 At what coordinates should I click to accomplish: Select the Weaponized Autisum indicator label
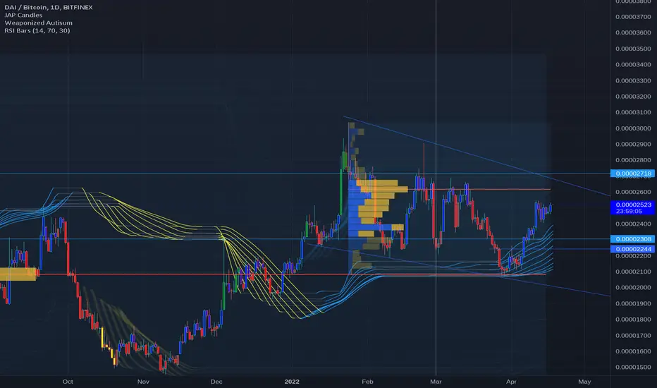coord(39,23)
